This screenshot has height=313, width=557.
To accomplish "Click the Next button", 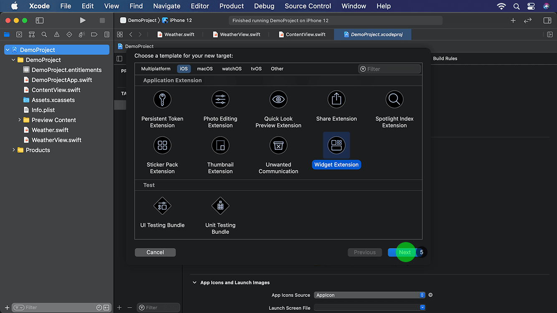I will [x=405, y=252].
